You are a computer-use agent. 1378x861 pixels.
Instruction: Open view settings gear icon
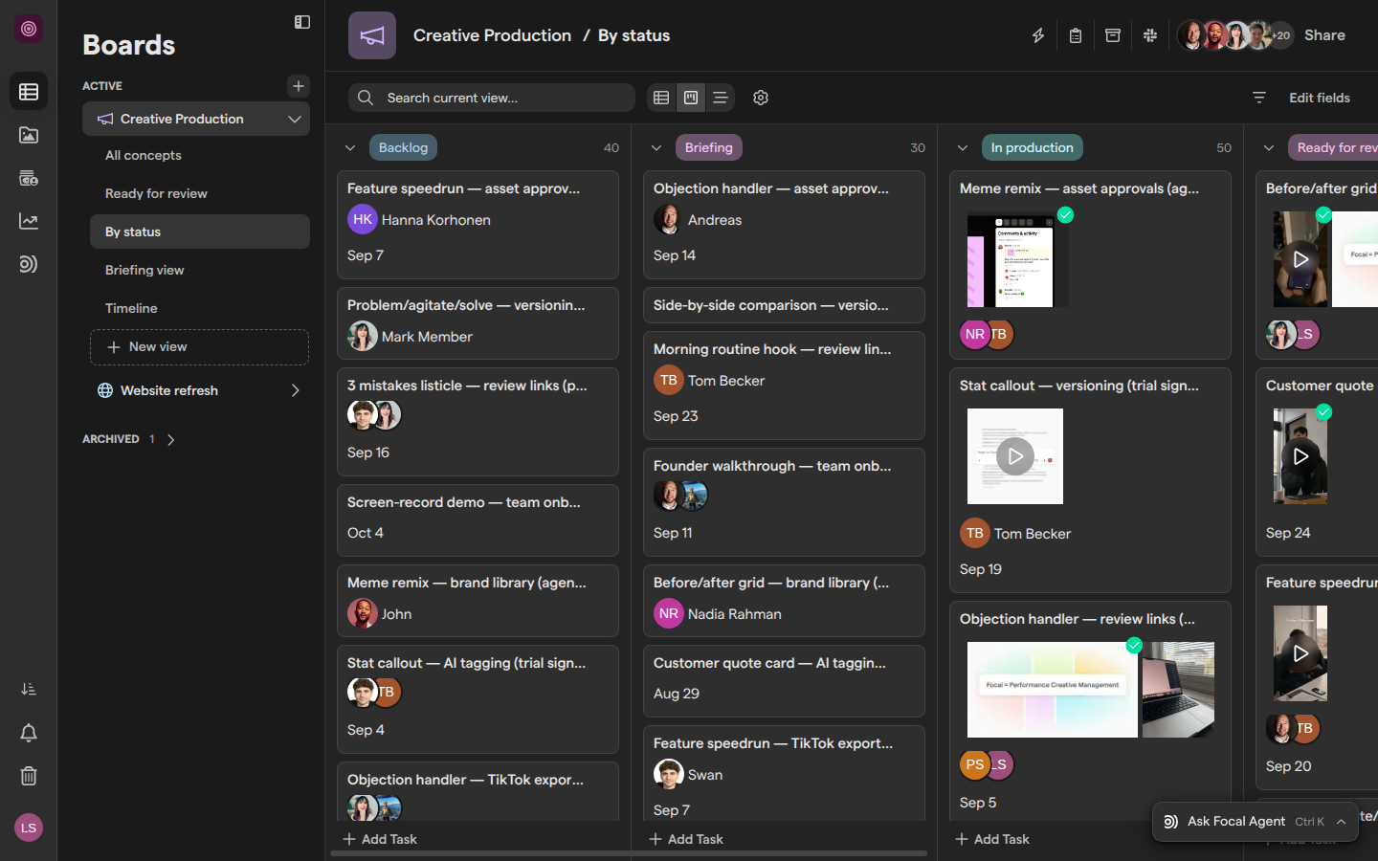pyautogui.click(x=761, y=98)
